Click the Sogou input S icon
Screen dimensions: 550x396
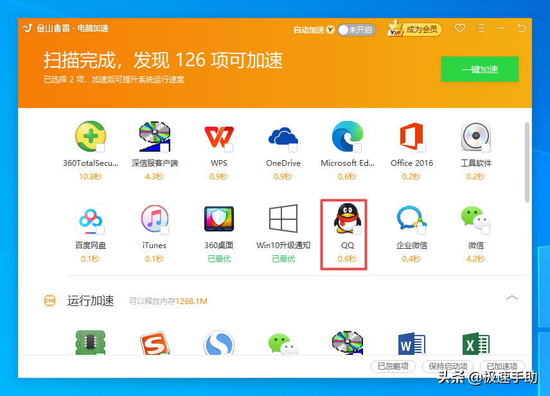click(x=155, y=343)
